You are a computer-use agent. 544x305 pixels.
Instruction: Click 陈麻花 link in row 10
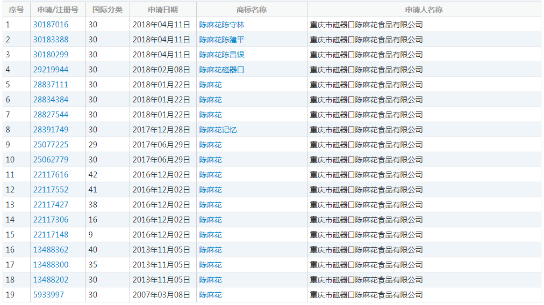pyautogui.click(x=210, y=160)
